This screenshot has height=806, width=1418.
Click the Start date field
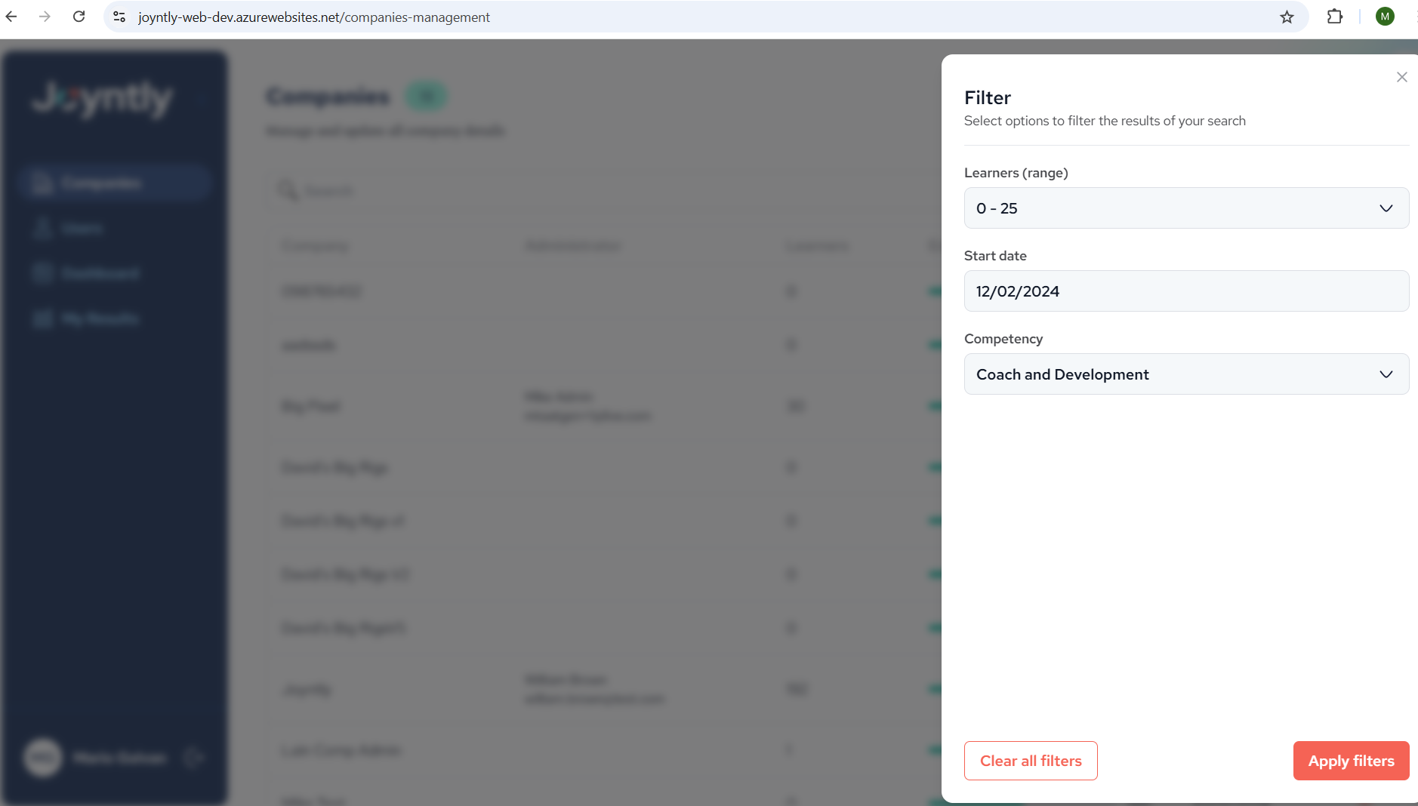point(1185,291)
